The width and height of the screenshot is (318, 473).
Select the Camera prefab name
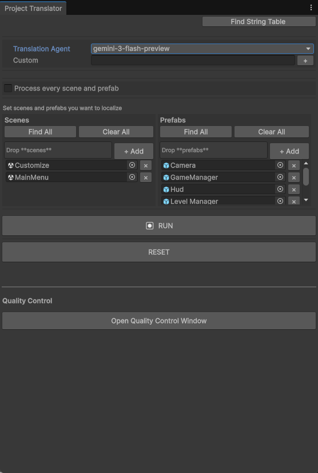[183, 165]
